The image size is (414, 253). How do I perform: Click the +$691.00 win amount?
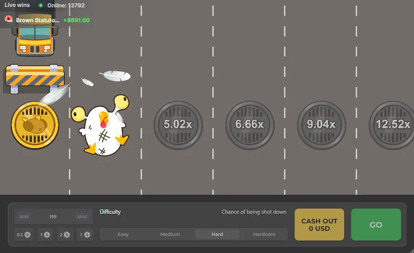pos(77,20)
